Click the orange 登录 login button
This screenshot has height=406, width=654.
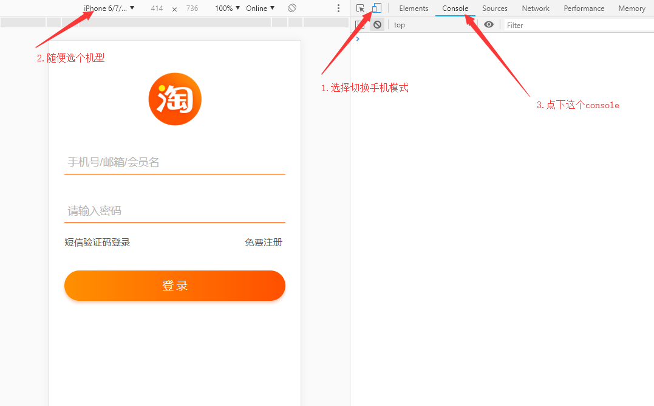pos(175,286)
